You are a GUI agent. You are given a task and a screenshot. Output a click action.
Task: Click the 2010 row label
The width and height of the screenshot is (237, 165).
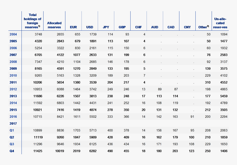[x=13, y=75]
